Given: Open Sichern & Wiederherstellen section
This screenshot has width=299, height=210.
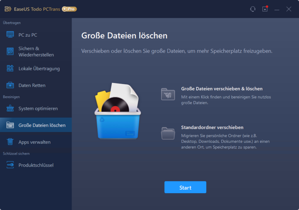Looking at the screenshot, I should tap(36, 52).
